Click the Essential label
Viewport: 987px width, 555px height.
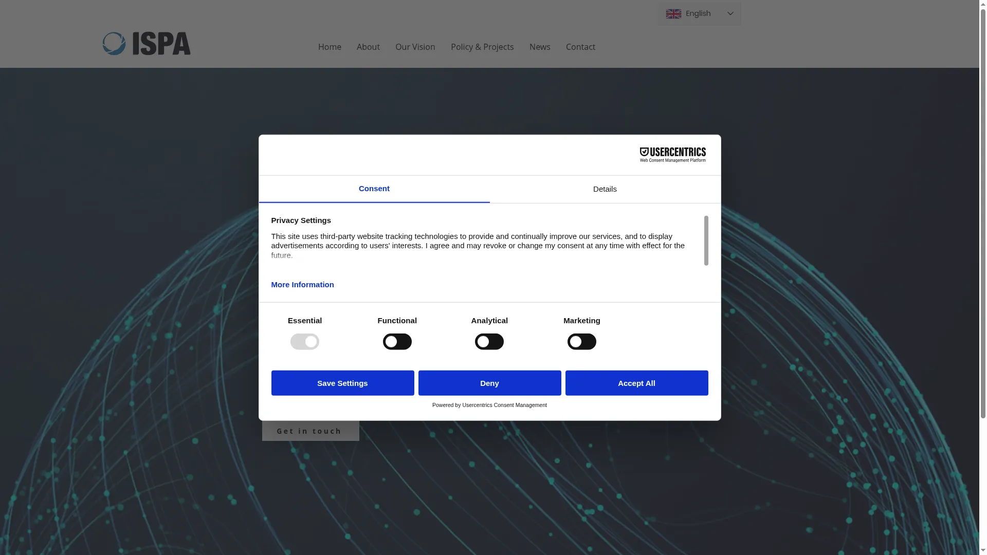point(305,321)
